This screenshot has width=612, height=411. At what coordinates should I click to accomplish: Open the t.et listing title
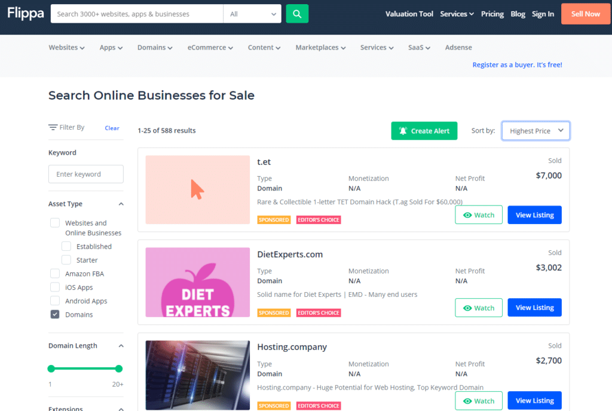click(x=264, y=162)
